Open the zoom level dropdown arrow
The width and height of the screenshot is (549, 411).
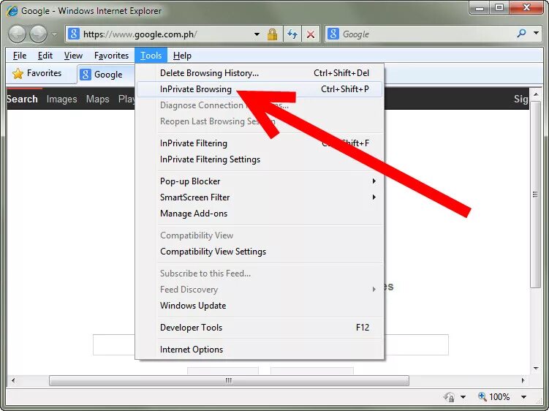(x=524, y=397)
